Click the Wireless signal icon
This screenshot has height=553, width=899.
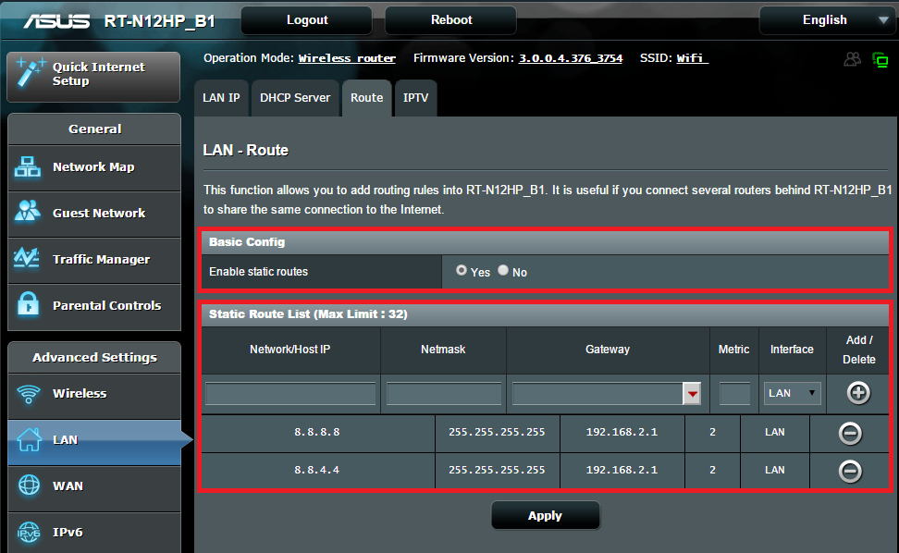(x=28, y=394)
